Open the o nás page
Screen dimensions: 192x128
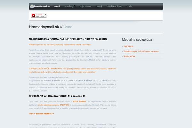129,6
